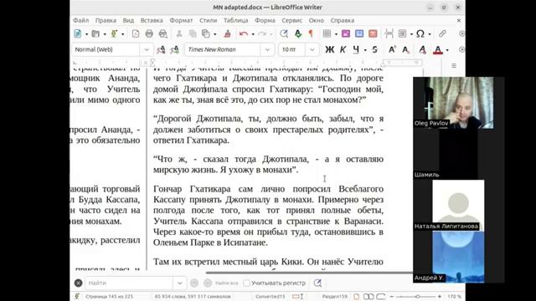Click the Insert Table grid icon
Screen dimensions: 536x301
(327, 33)
